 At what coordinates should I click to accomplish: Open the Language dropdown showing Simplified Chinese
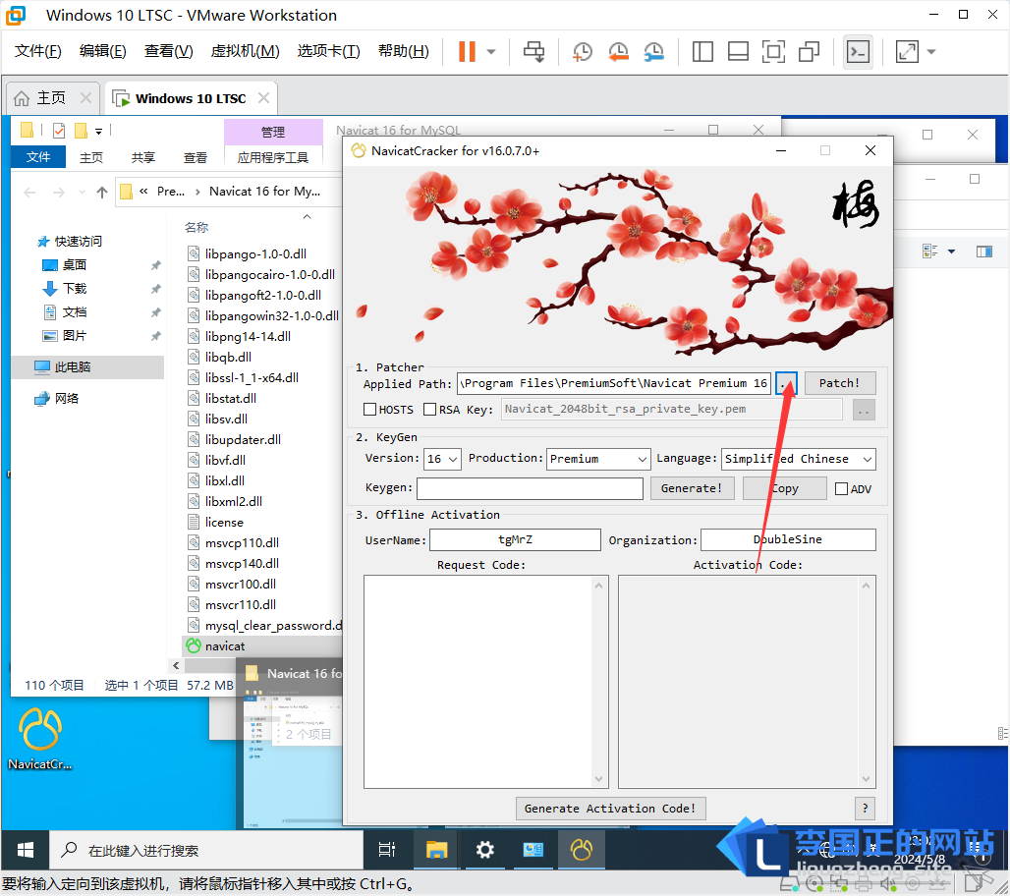[x=798, y=459]
